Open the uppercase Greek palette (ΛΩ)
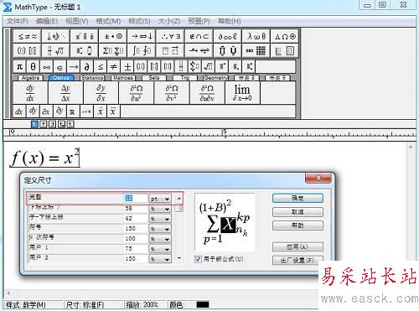This screenshot has height=311, width=419. [x=285, y=36]
